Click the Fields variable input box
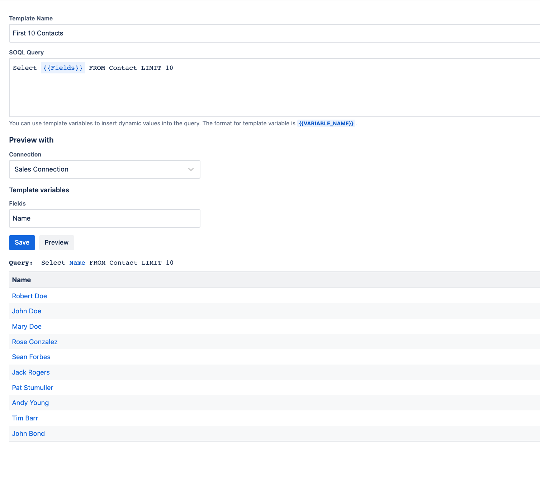 pos(104,218)
